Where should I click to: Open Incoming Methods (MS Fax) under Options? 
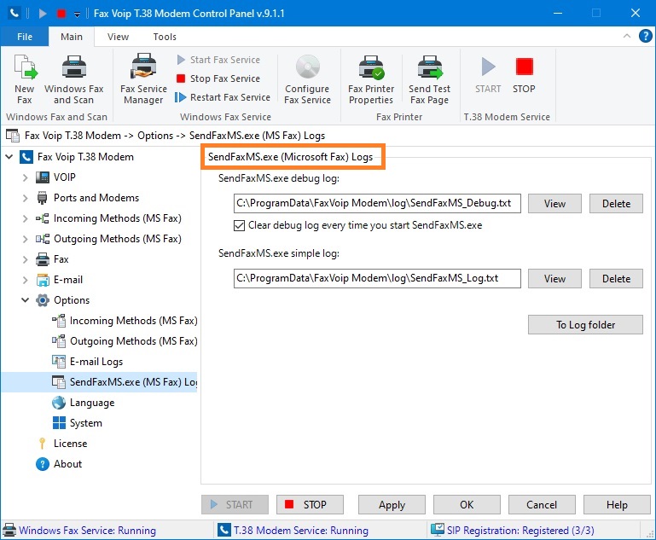coord(133,321)
